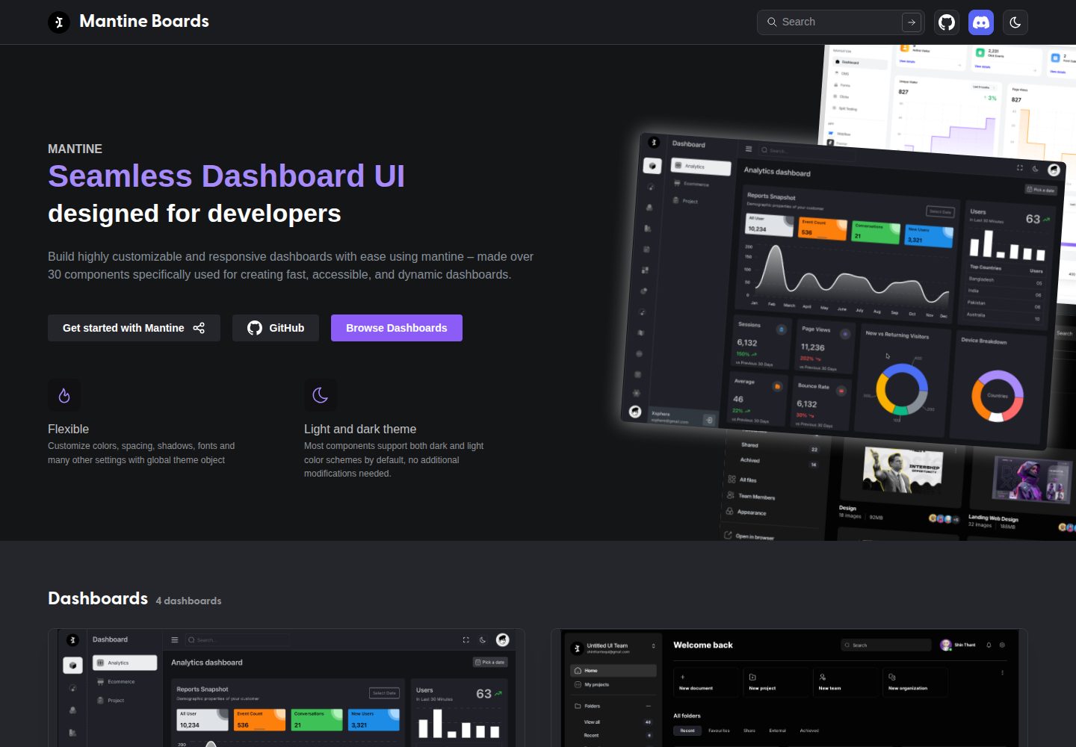Click the "Light and dark theme" feature title
The height and width of the screenshot is (747, 1076).
[x=360, y=429]
